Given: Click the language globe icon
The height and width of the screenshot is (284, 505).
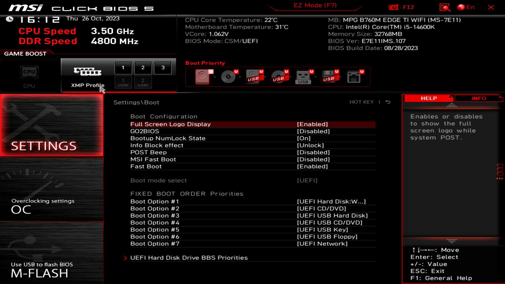Looking at the screenshot, I should 461,7.
